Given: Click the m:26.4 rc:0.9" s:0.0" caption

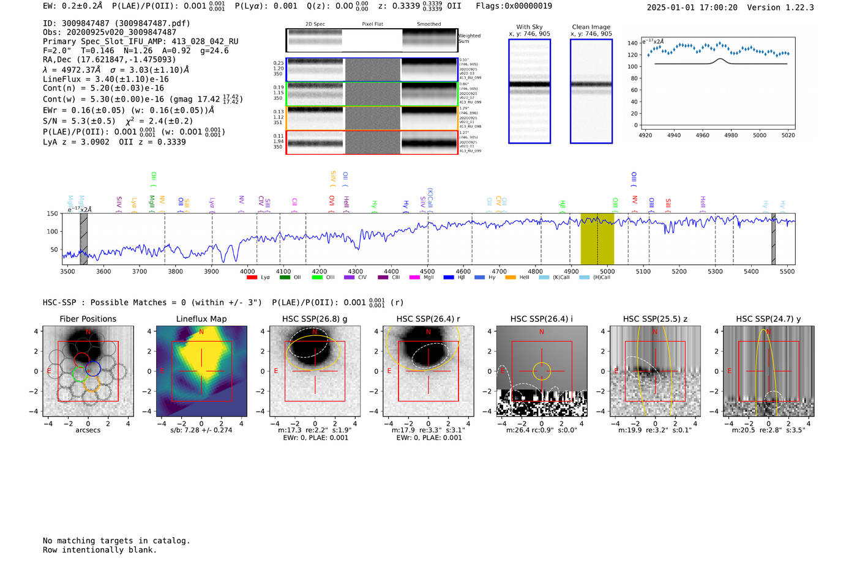Looking at the screenshot, I should tap(542, 430).
